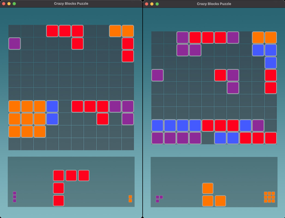Click empty gap cell in right board's bottom row
This screenshot has height=218, width=285.
[x=208, y=138]
